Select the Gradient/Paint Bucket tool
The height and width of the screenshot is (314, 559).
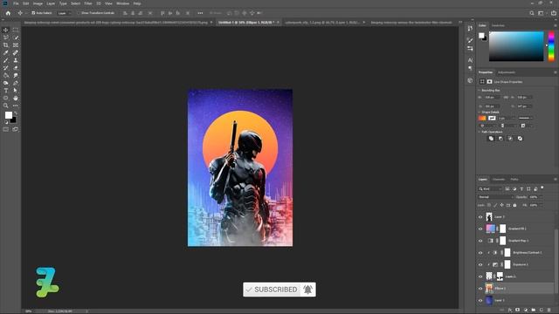6,76
